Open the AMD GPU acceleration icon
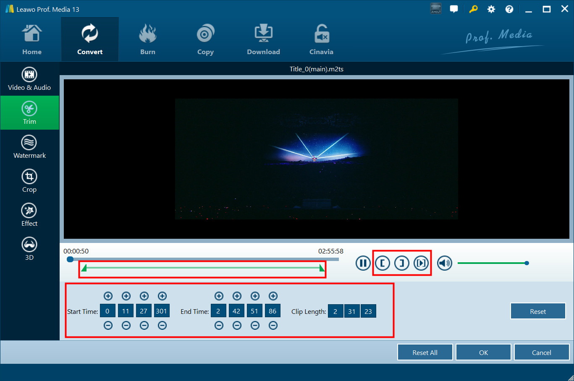 click(436, 9)
